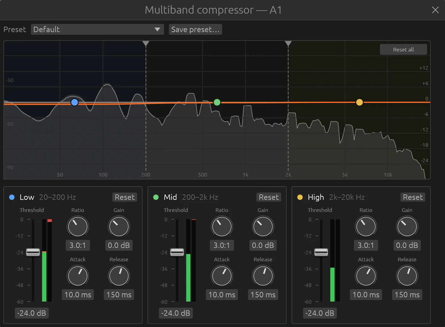Click the green dot beside the Mid band title
The image size is (445, 327).
[156, 197]
